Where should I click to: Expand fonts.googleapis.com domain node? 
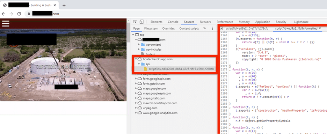pyautogui.click(x=136, y=79)
